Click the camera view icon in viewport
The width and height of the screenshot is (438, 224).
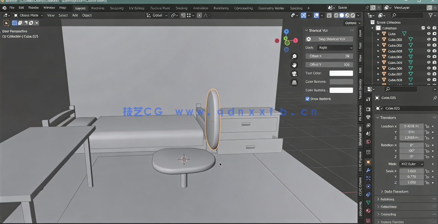(294, 74)
